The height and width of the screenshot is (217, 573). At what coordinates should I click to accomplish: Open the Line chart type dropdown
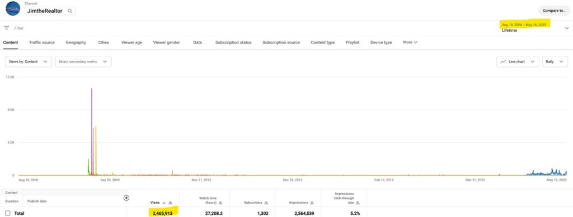coord(518,61)
